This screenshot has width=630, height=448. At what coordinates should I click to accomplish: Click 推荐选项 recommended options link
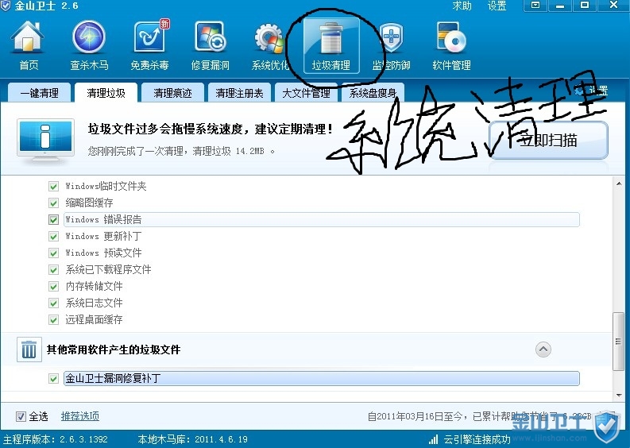coord(80,416)
